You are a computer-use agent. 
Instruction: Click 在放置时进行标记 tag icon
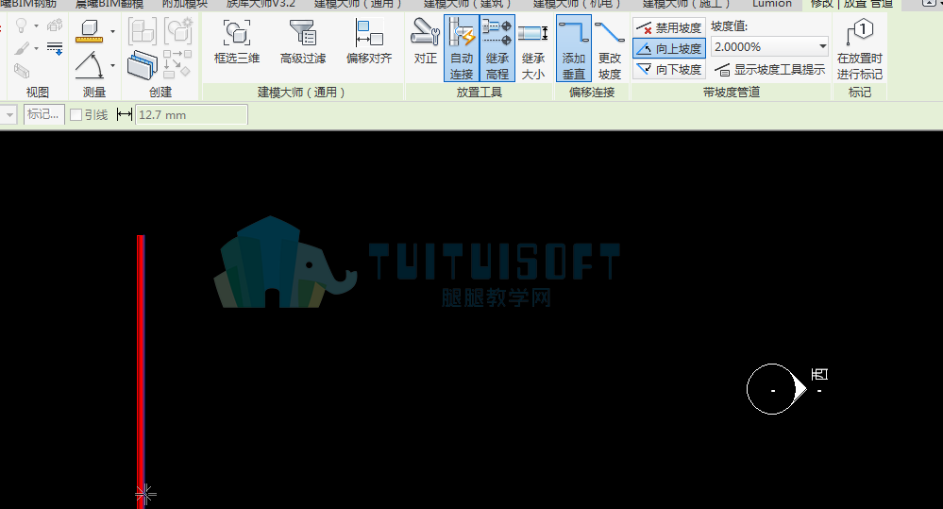coord(859,49)
